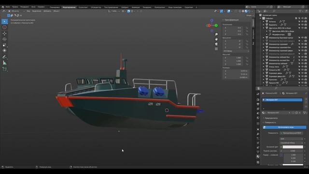Open transform orientation Глобал dropdown

click(114, 11)
